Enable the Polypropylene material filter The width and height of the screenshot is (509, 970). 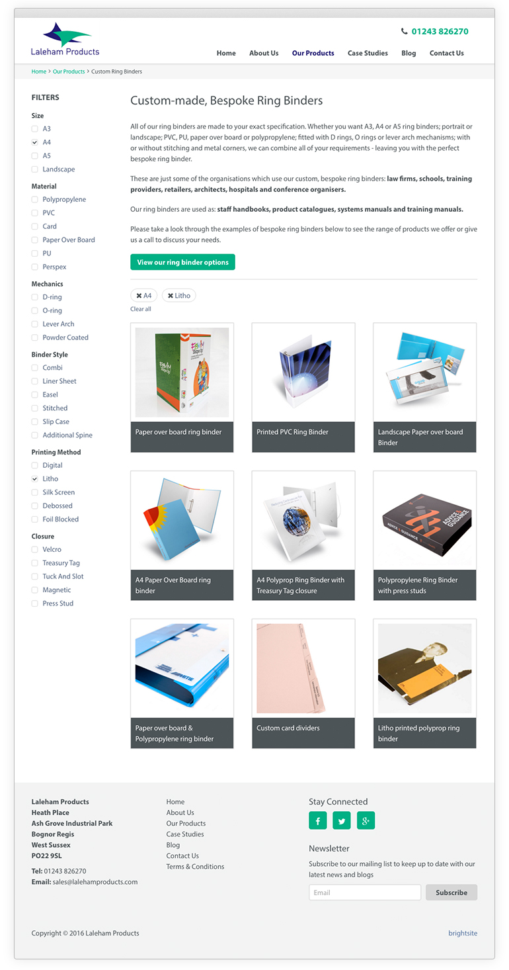click(34, 199)
